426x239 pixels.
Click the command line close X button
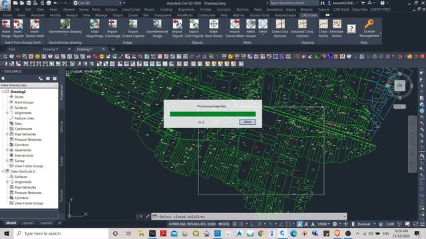click(140, 216)
